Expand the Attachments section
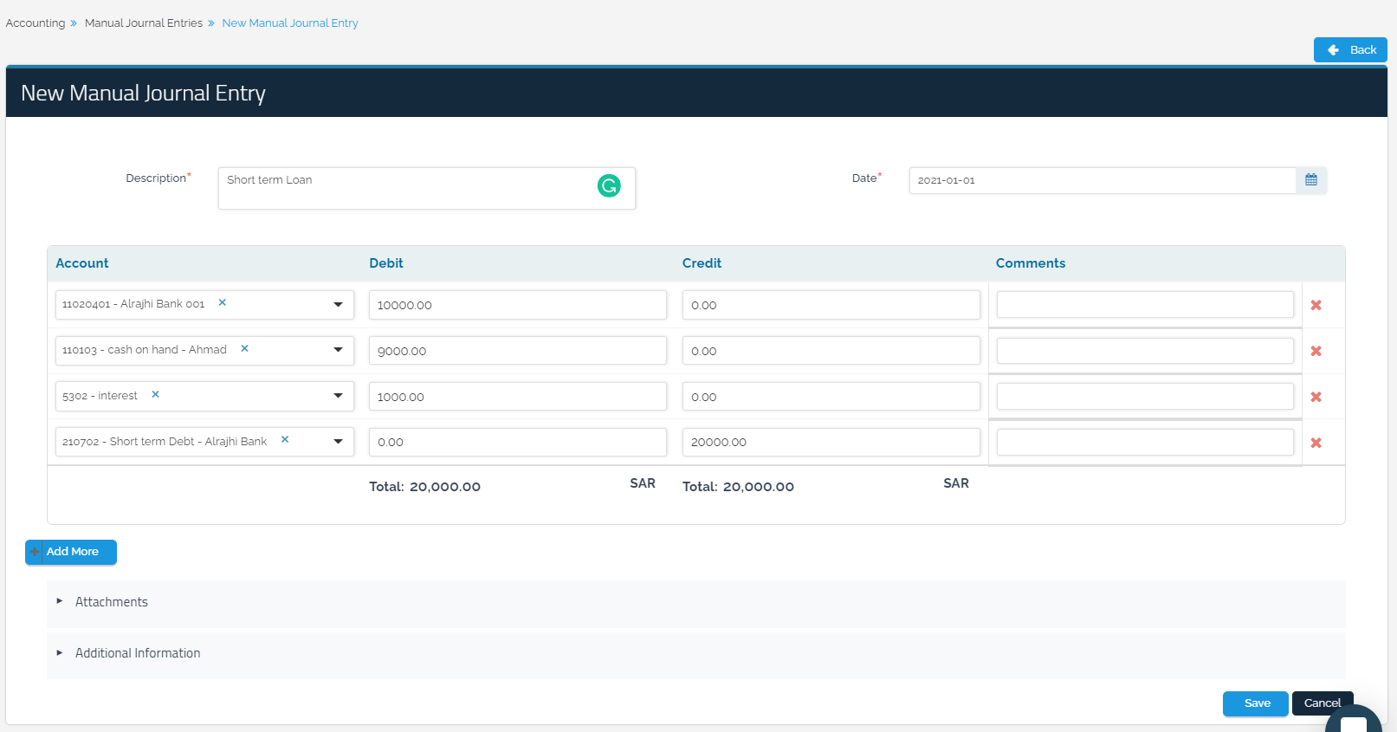Viewport: 1397px width, 732px height. click(x=111, y=602)
